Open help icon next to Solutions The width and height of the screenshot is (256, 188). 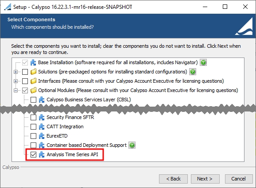click(x=193, y=72)
